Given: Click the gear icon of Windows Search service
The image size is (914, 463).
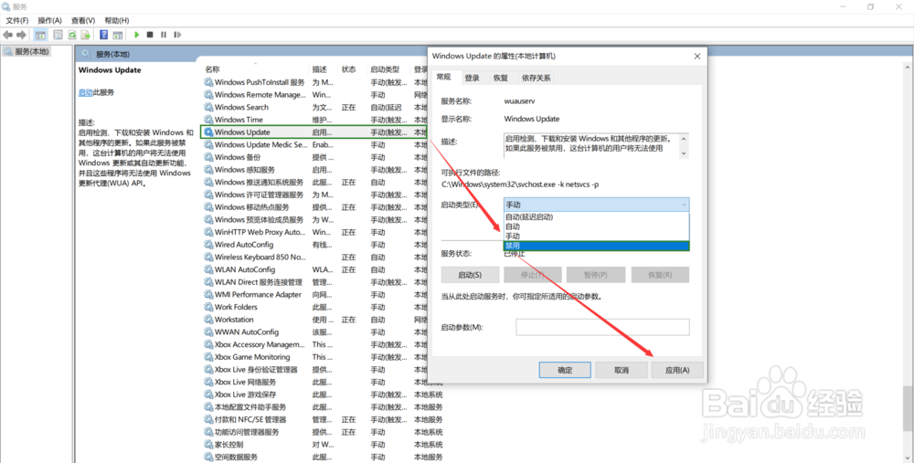Looking at the screenshot, I should tap(208, 107).
